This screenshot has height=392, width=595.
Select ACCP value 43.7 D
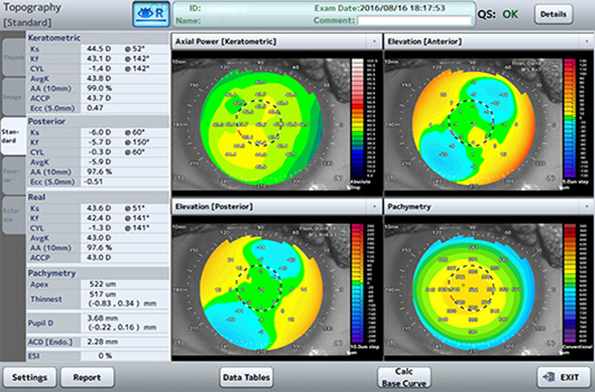99,98
